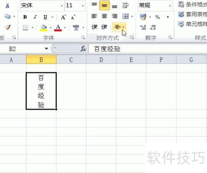Open the 字体 group dialog launcher
This screenshot has height=173, width=207.
point(83,38)
